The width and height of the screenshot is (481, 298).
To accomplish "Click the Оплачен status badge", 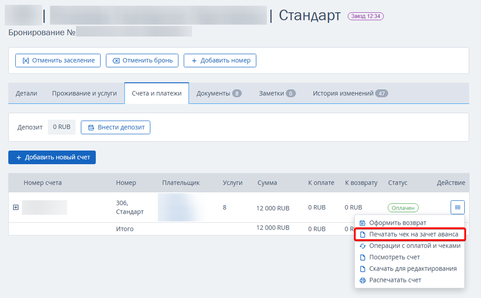I will [403, 208].
